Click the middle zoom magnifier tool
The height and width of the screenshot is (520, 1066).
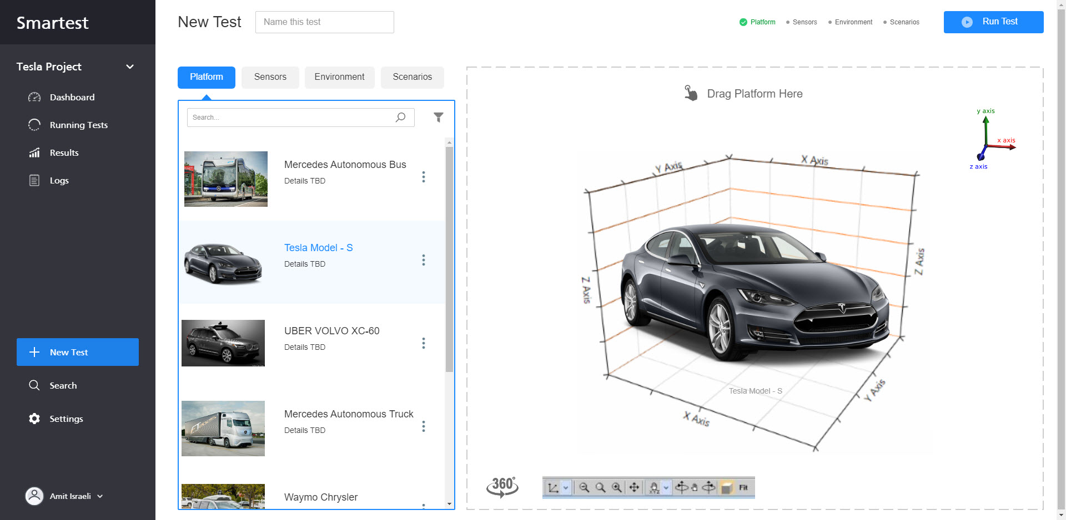coord(600,487)
